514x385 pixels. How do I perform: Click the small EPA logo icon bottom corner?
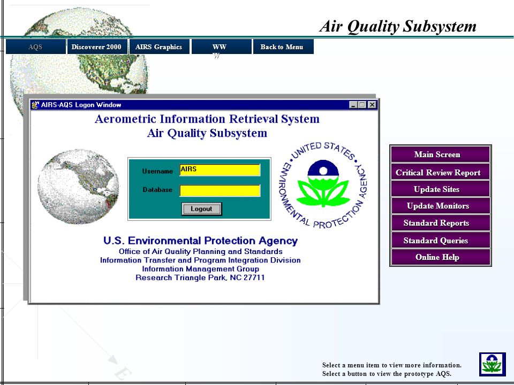pyautogui.click(x=493, y=364)
